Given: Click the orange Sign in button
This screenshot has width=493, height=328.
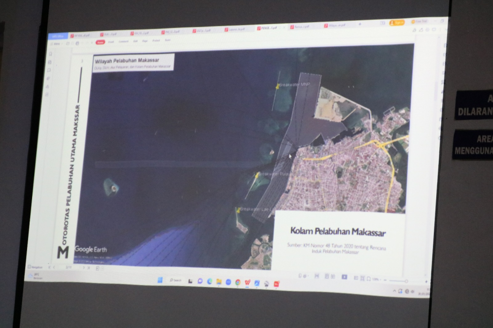Looking at the screenshot, I should 397,23.
